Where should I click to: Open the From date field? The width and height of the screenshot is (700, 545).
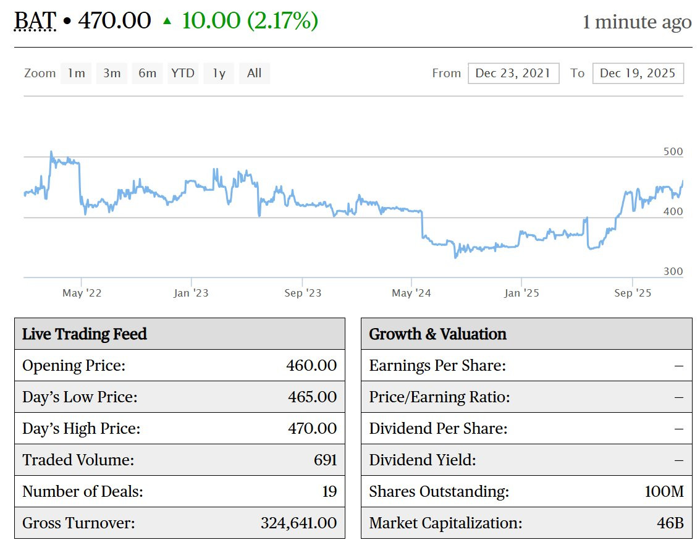(x=513, y=74)
